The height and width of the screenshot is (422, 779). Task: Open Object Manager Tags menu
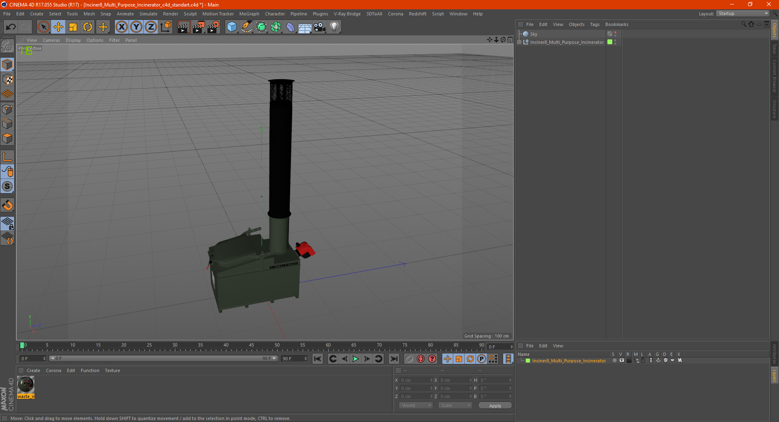pyautogui.click(x=594, y=24)
